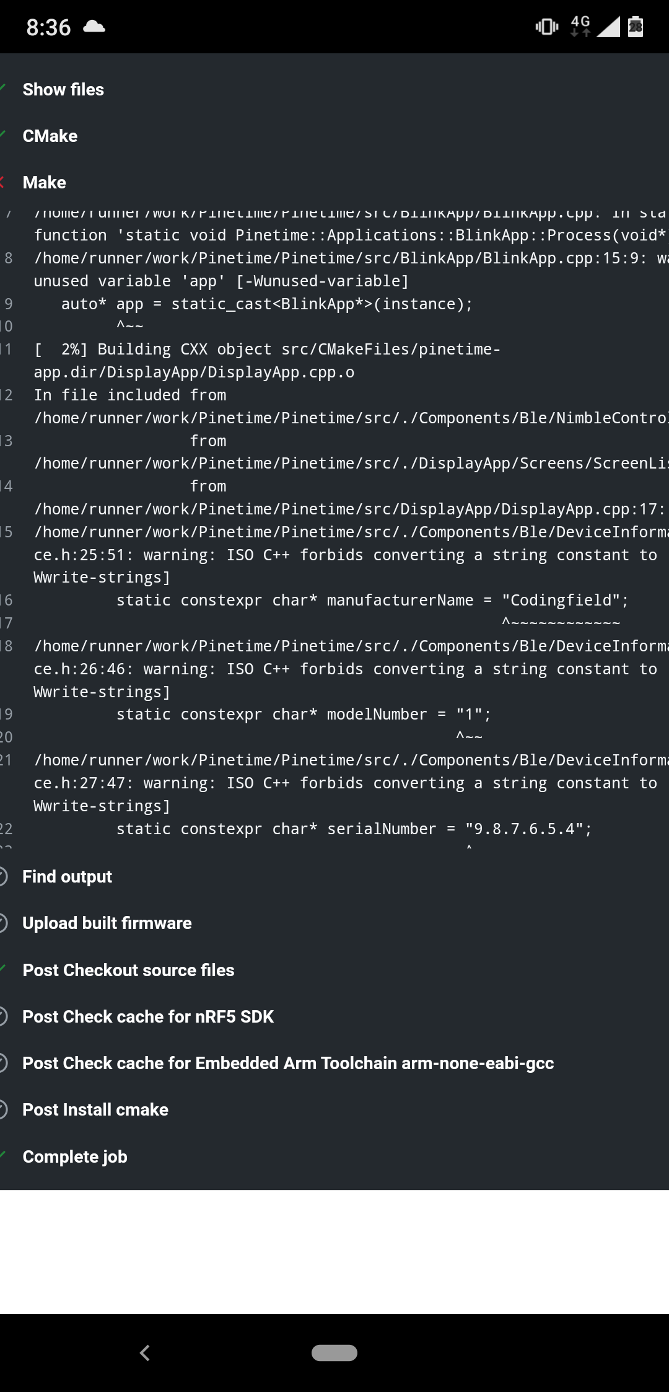This screenshot has height=1392, width=669.
Task: Click the log line with serialNumber "9.8.7.6.5.4"
Action: (354, 829)
